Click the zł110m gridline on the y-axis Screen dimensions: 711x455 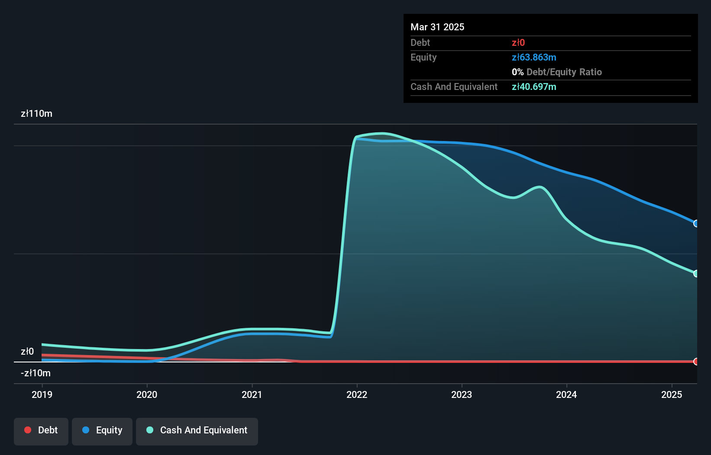coord(36,113)
